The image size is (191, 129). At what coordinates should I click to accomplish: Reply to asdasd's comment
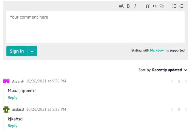(13, 126)
